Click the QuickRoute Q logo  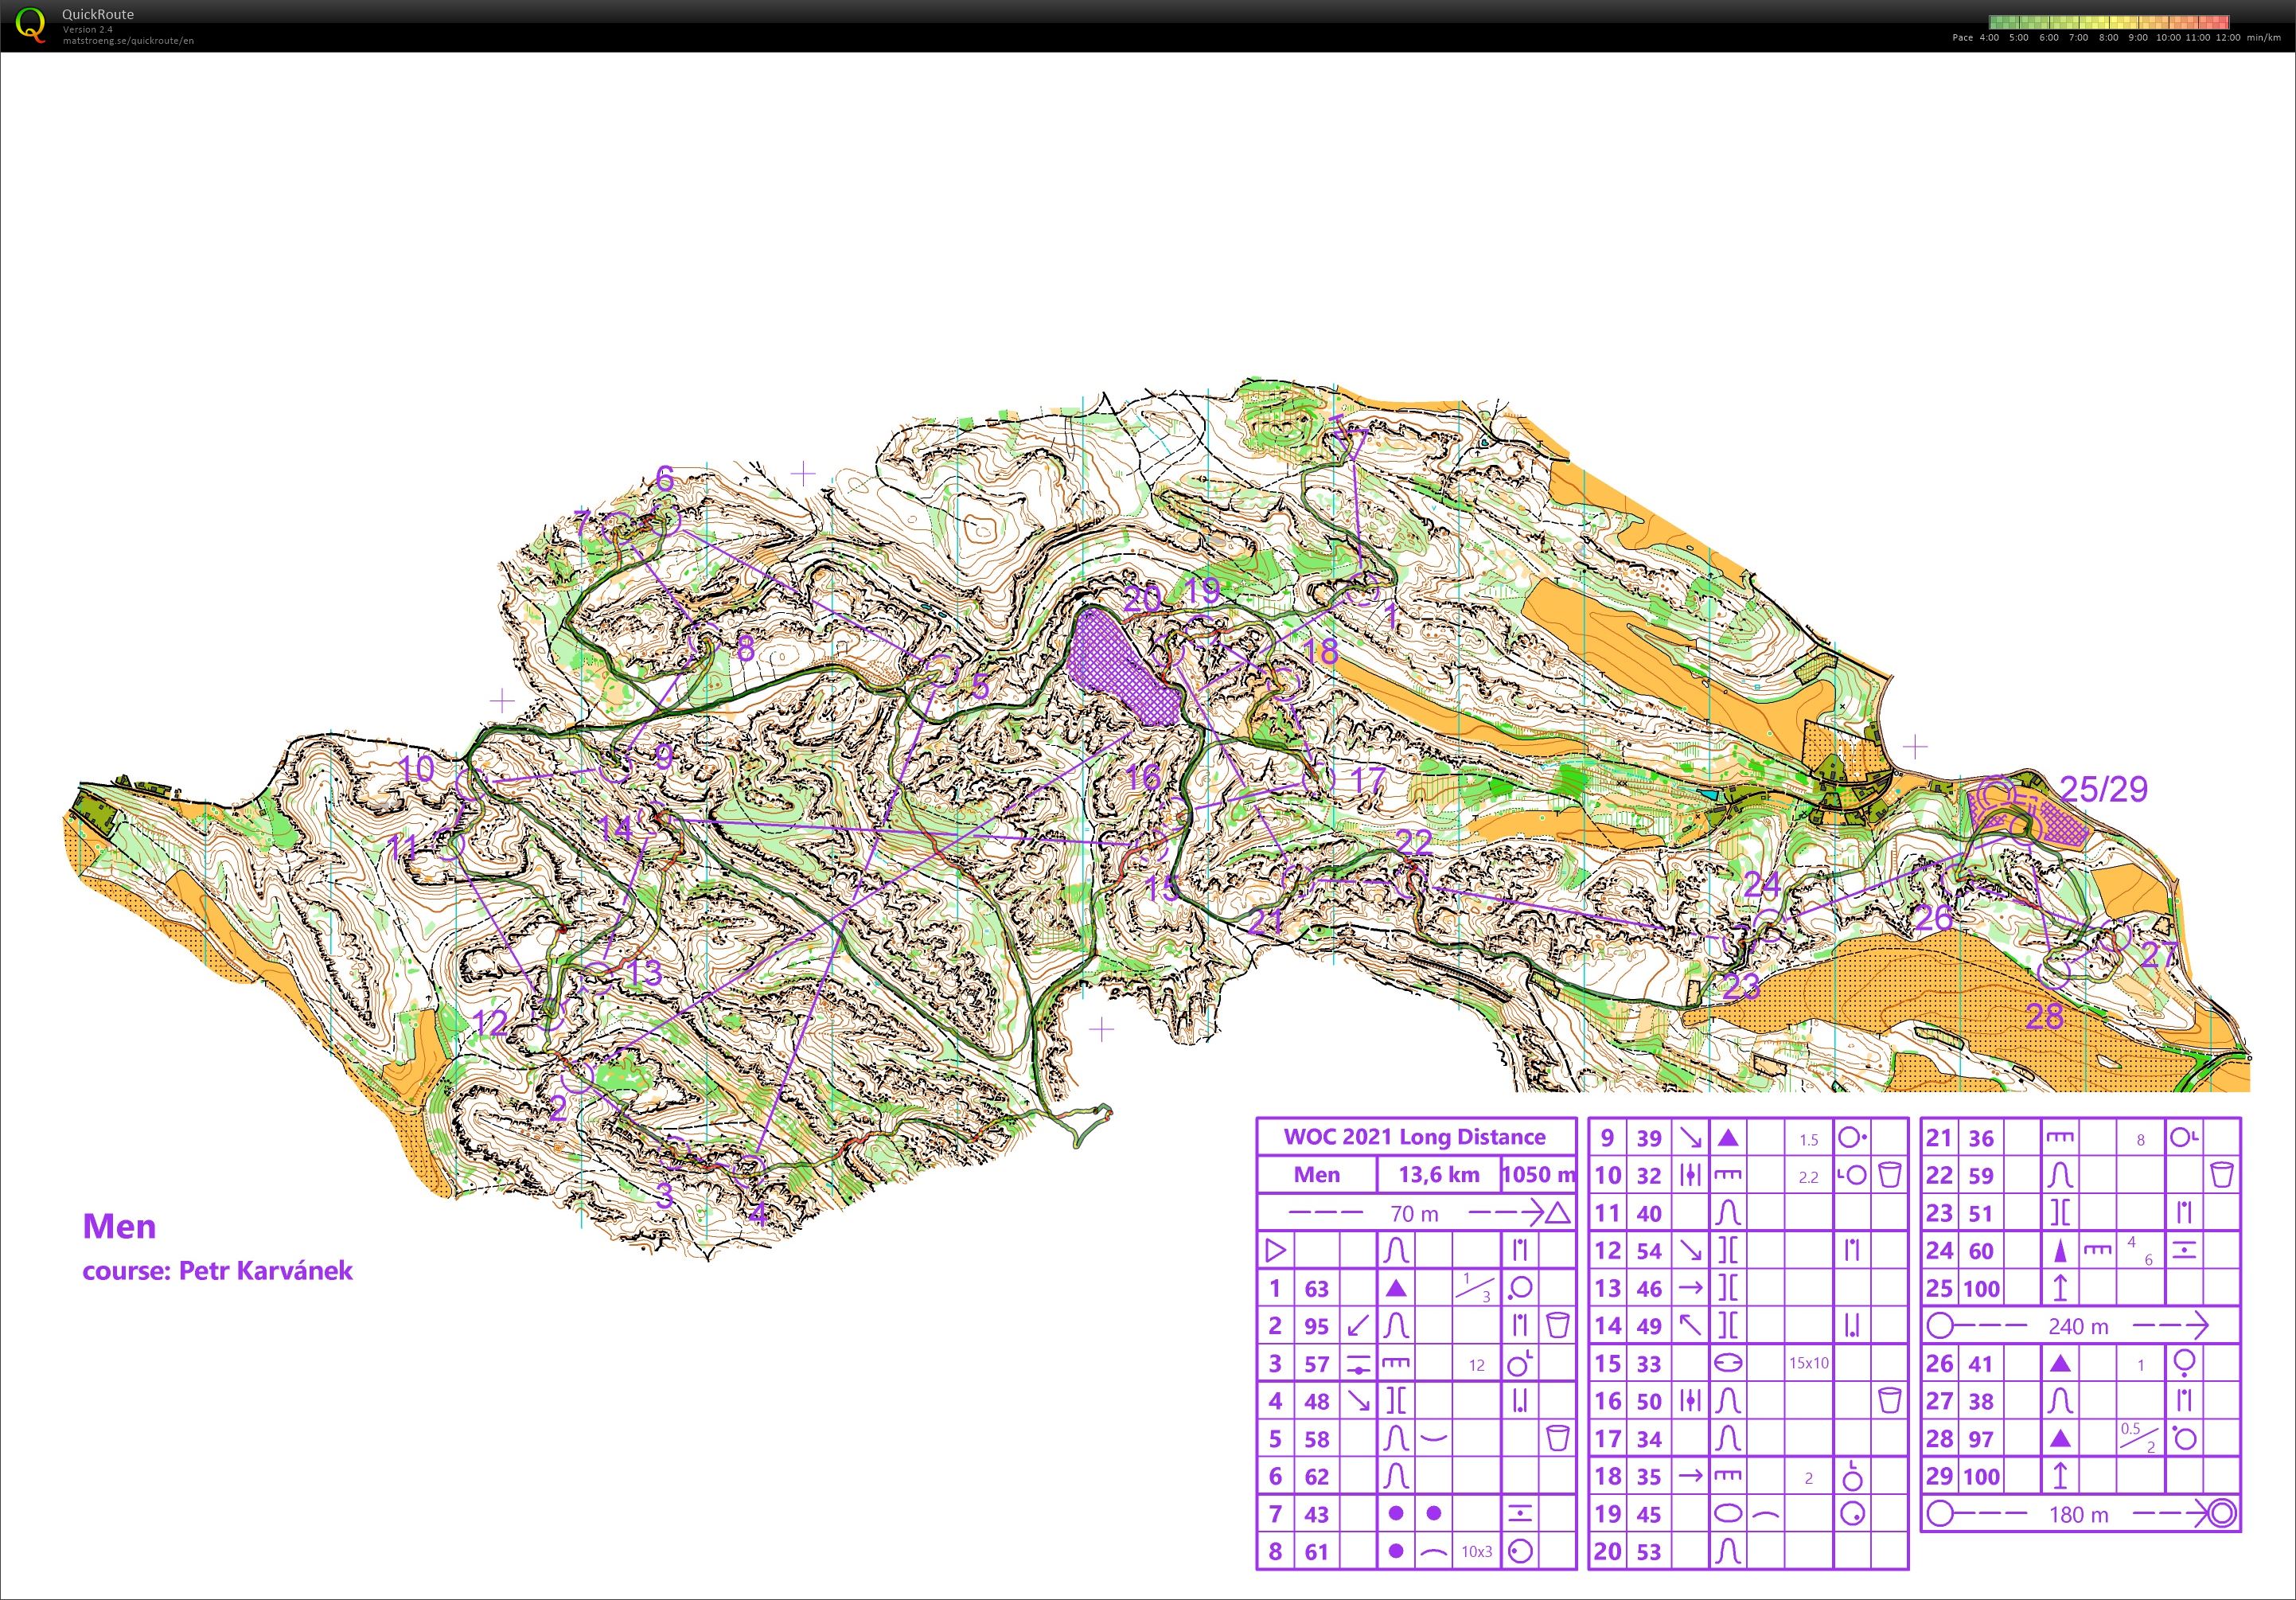(33, 27)
